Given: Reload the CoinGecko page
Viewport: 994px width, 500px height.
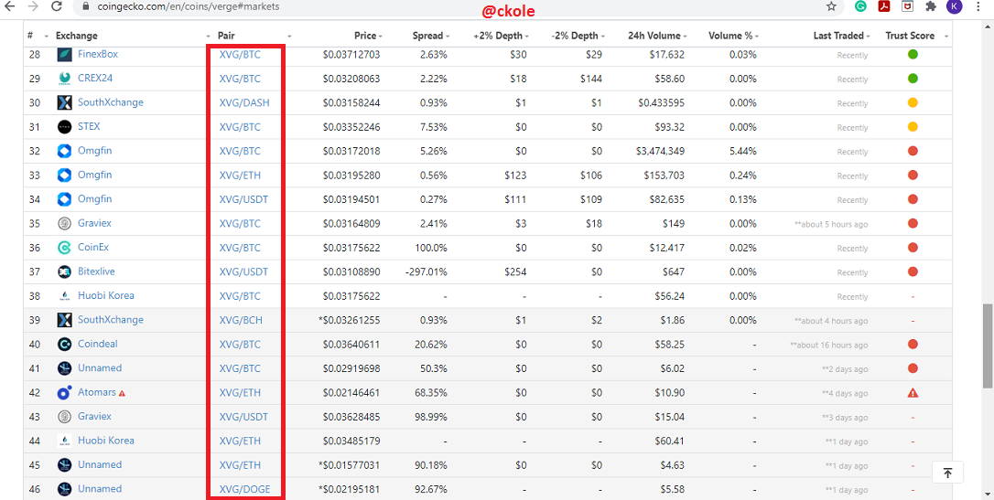Looking at the screenshot, I should click(57, 6).
